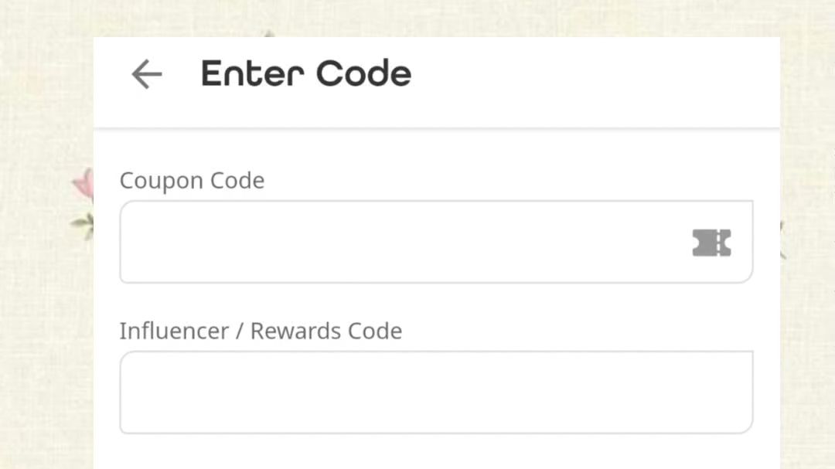
Task: Select the text box under Coupon Code
Action: pos(402,242)
